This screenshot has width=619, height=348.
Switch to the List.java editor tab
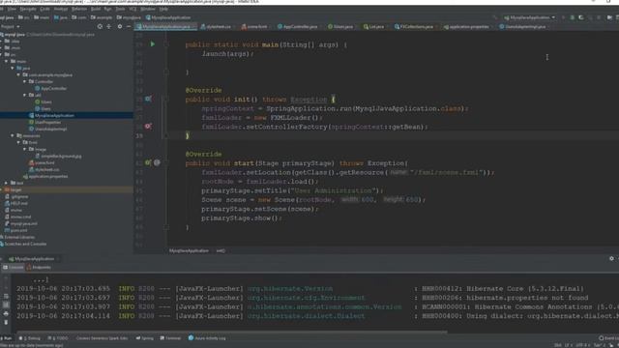[x=373, y=26]
